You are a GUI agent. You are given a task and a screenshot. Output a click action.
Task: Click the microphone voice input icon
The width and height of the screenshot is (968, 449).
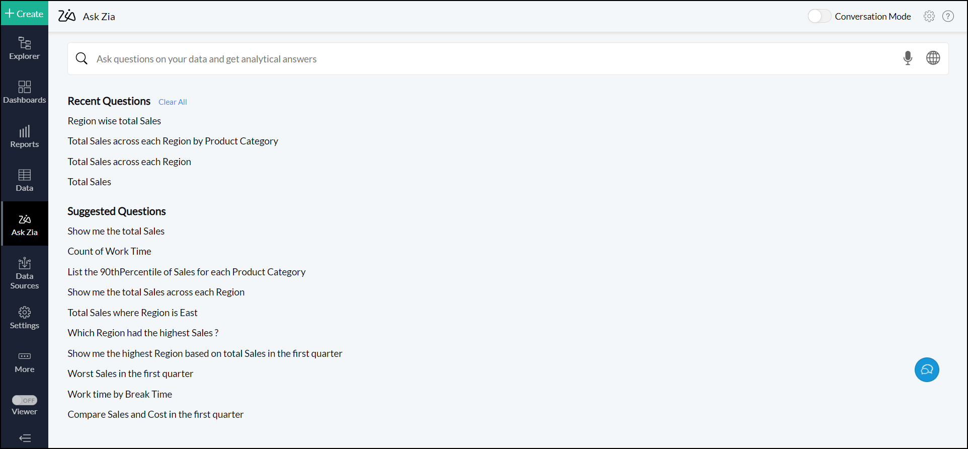pyautogui.click(x=908, y=58)
